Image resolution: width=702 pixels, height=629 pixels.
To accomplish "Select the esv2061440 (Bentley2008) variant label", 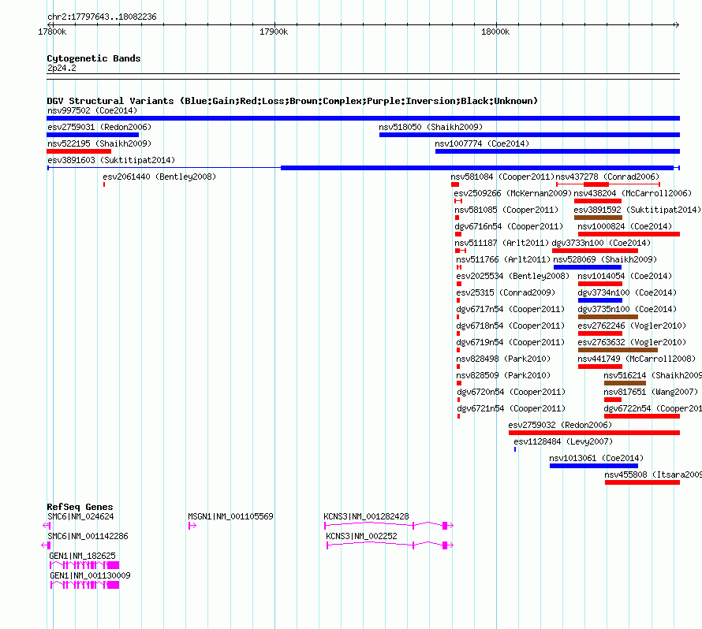I will click(x=159, y=177).
